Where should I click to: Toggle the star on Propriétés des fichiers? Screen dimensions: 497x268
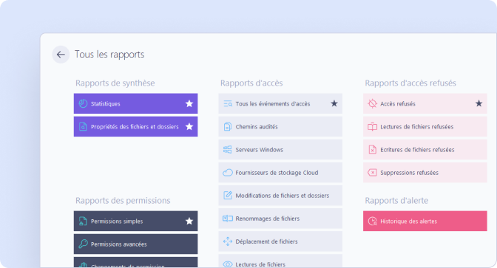(x=189, y=126)
